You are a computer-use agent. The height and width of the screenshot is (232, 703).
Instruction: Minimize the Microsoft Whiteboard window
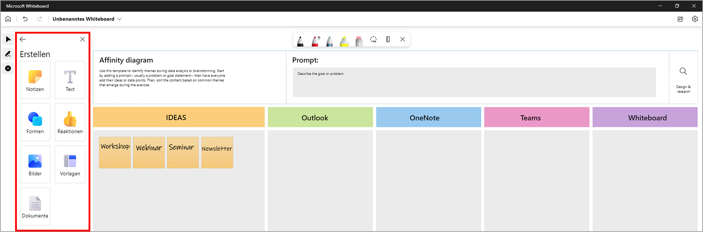pos(660,6)
